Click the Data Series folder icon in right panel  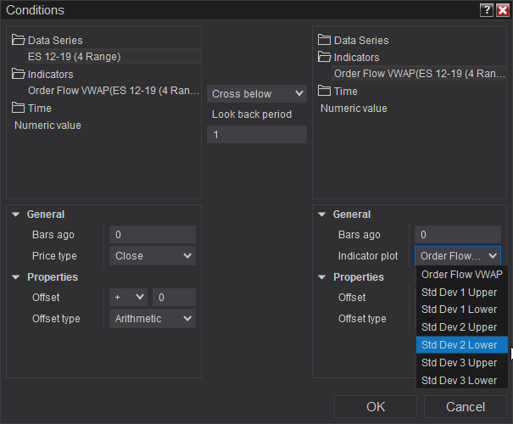tap(325, 40)
